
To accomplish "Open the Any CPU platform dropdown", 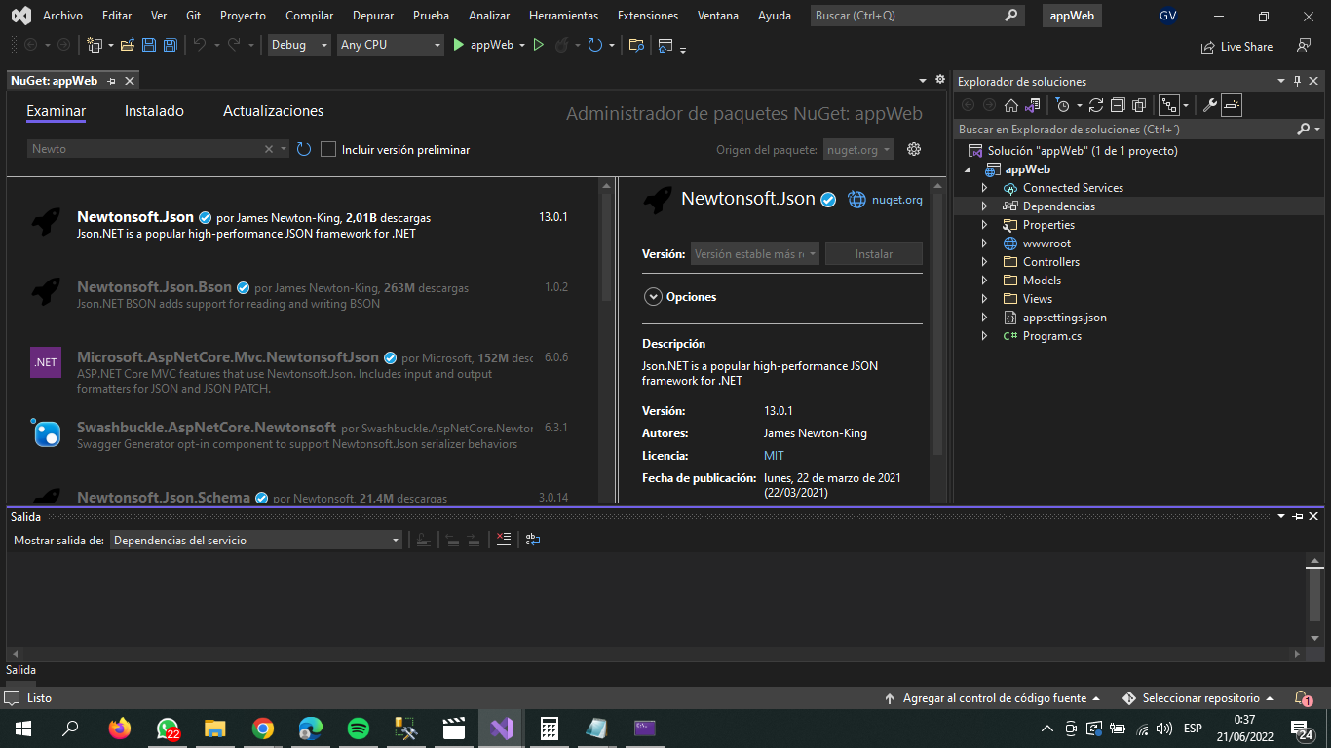I will tap(390, 45).
